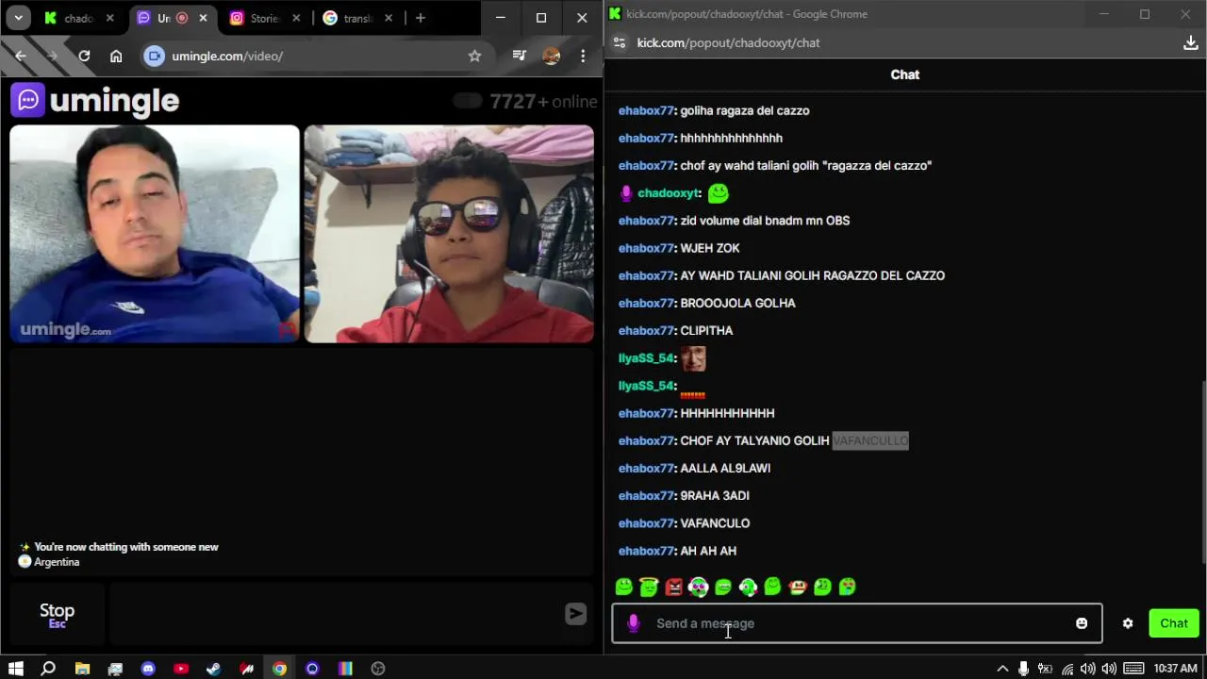Image resolution: width=1207 pixels, height=679 pixels.
Task: Click camera permission icon in address bar
Action: pyautogui.click(x=155, y=56)
